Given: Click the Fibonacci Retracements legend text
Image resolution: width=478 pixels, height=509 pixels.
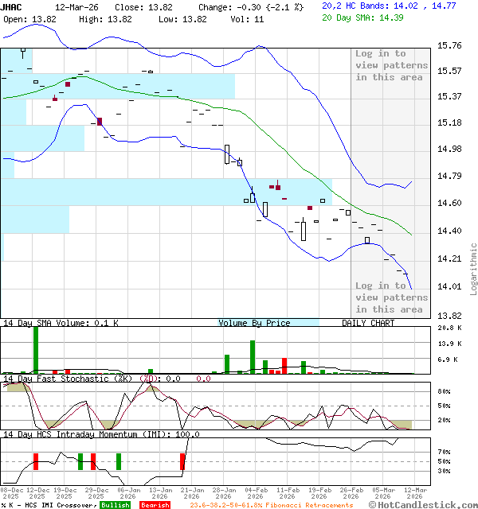Looking at the screenshot, I should pyautogui.click(x=272, y=505).
